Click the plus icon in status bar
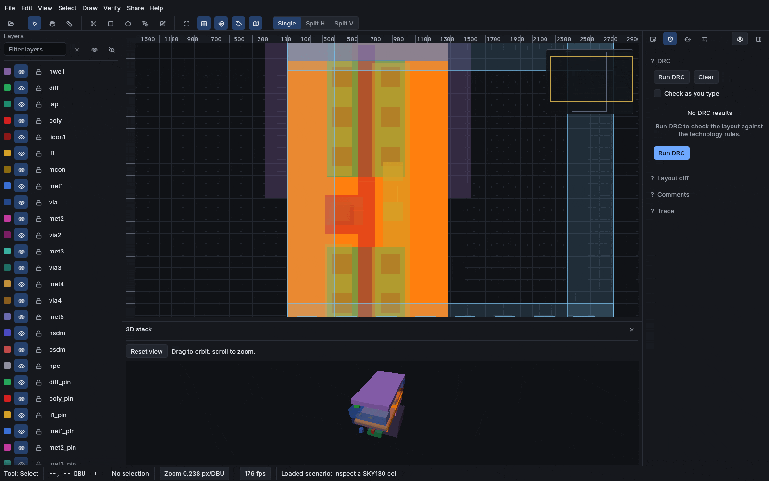Viewport: 769px width, 481px height. tap(95, 474)
